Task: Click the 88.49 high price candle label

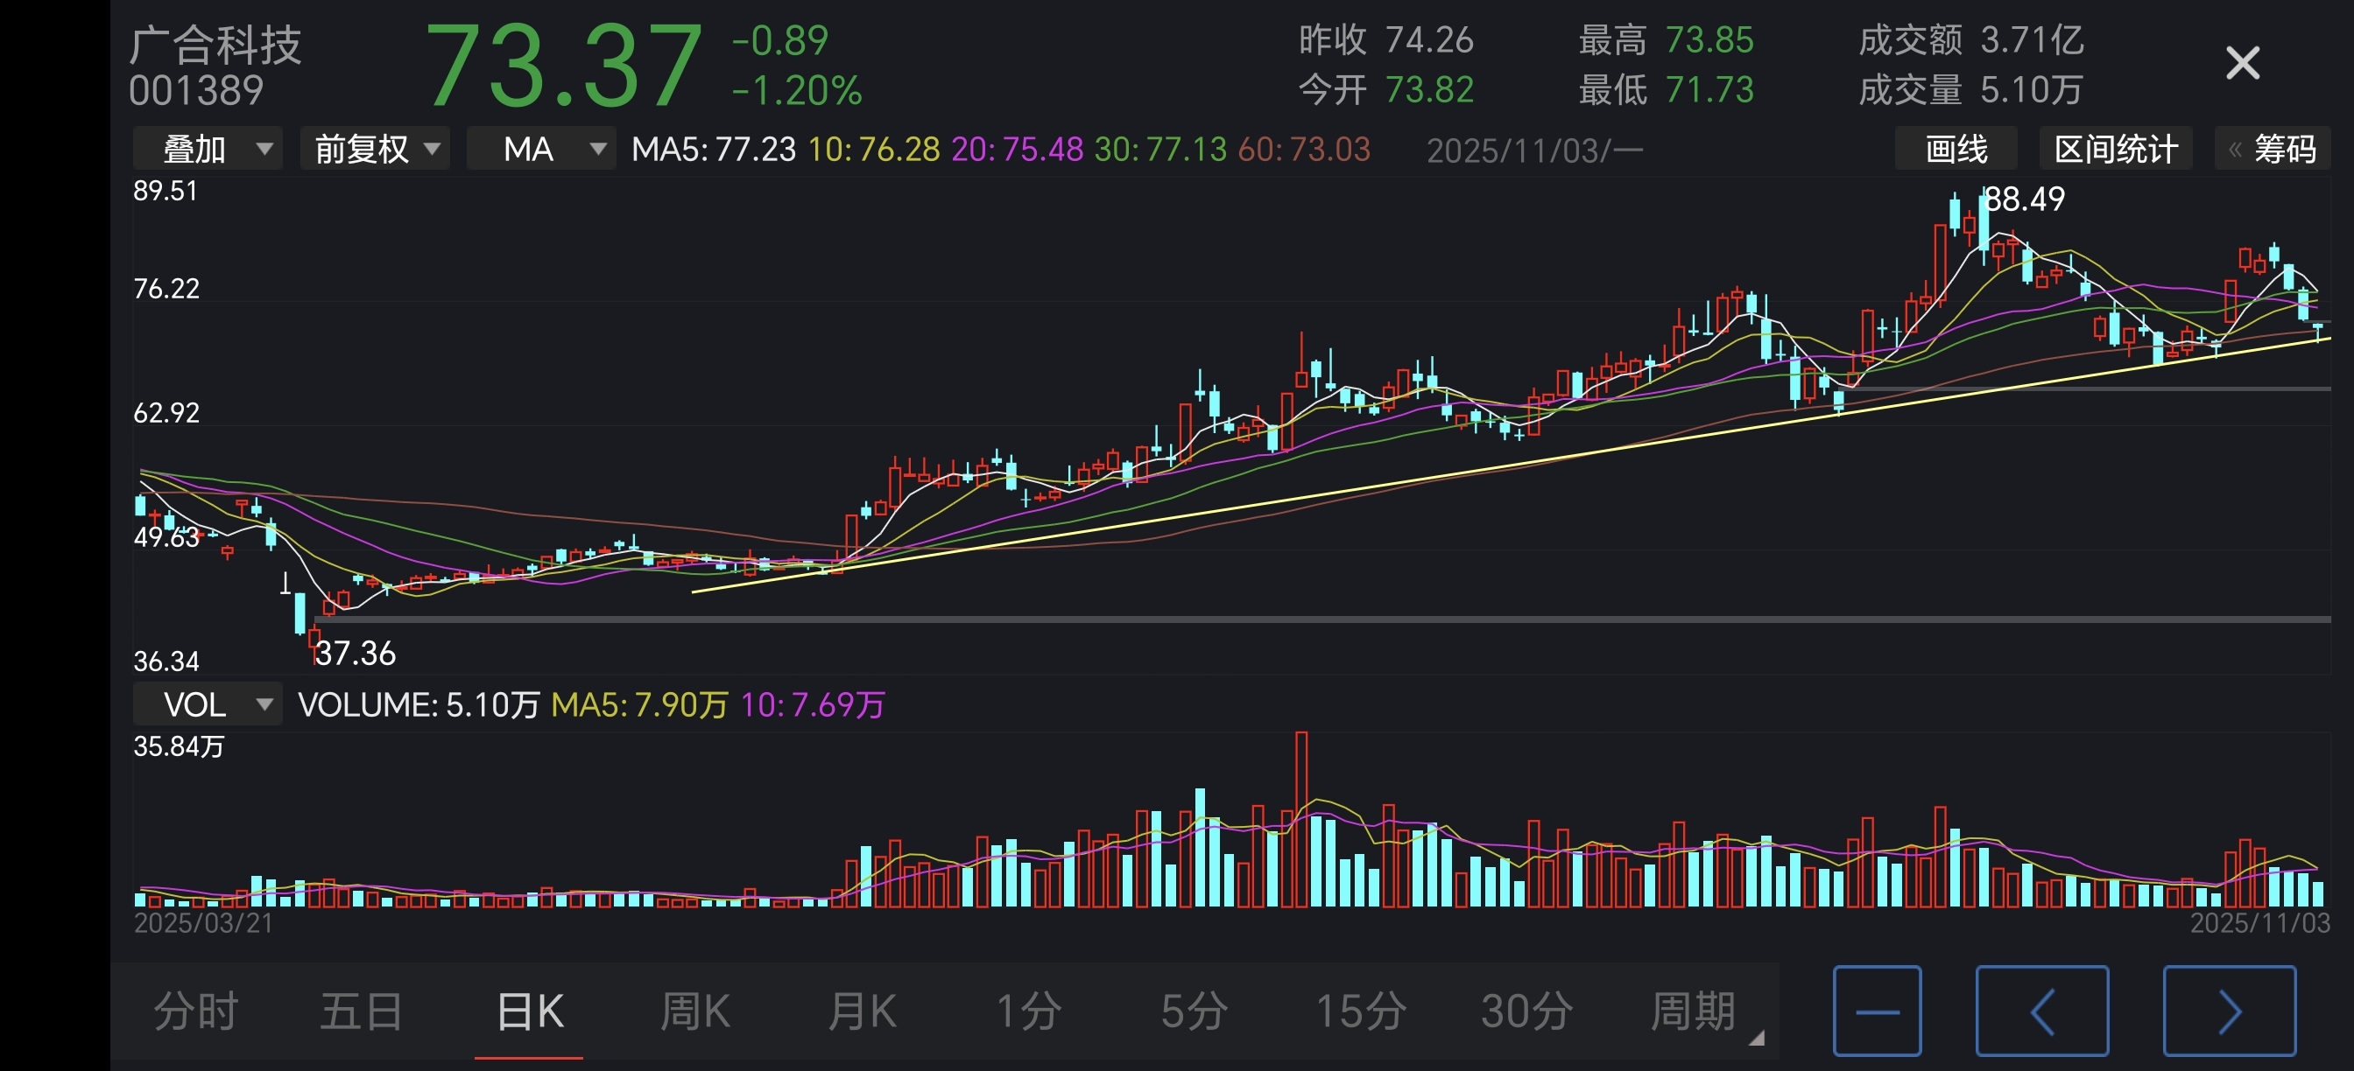Action: (x=2025, y=199)
